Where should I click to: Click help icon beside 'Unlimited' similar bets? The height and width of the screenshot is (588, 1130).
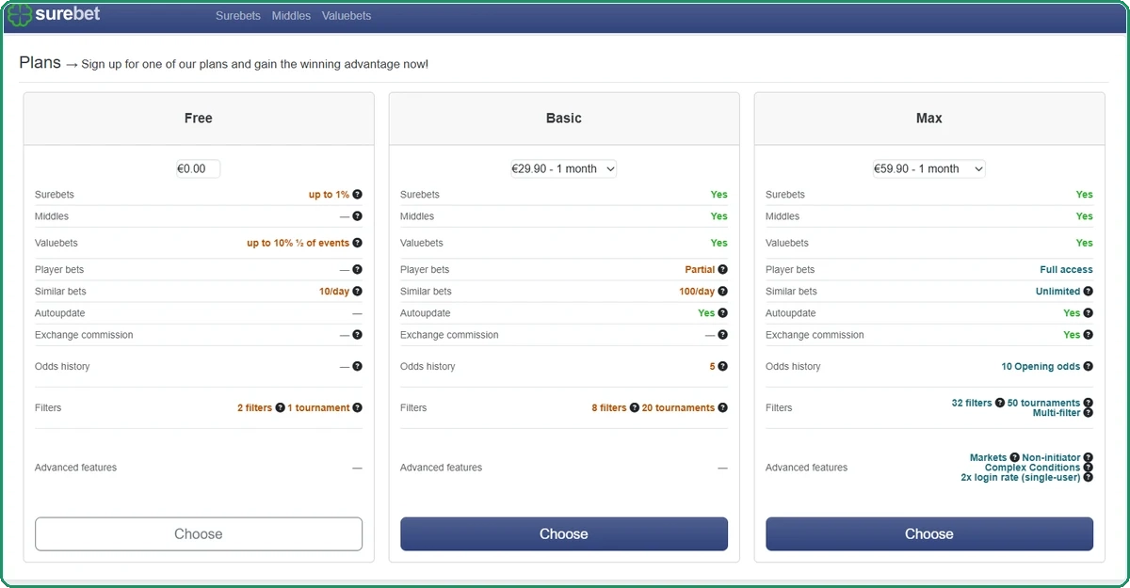coord(1089,292)
